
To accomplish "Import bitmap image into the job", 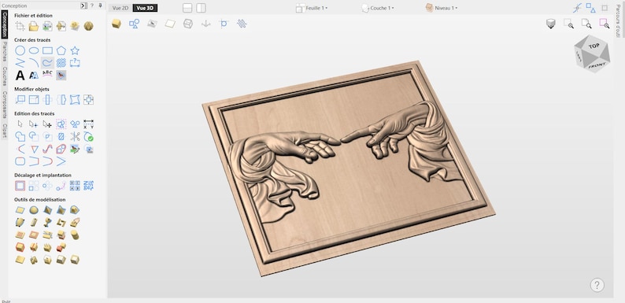I will (x=47, y=26).
